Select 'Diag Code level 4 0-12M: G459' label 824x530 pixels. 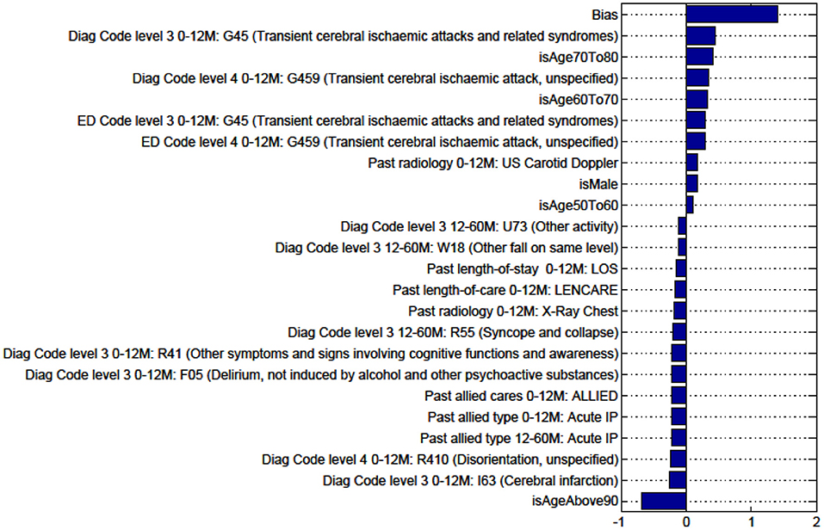375,78
